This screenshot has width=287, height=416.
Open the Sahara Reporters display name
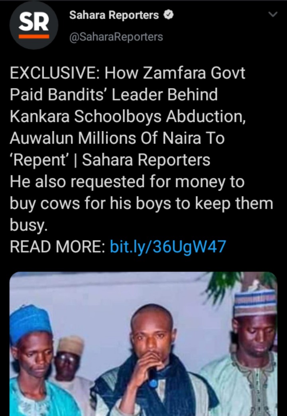(x=114, y=15)
